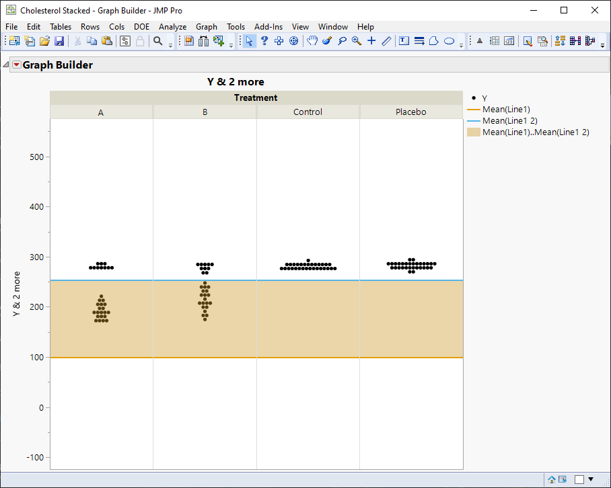
Task: Open the Add-Ins menu
Action: click(x=268, y=27)
